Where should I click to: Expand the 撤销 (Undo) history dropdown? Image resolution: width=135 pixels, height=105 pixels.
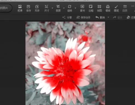(108, 17)
